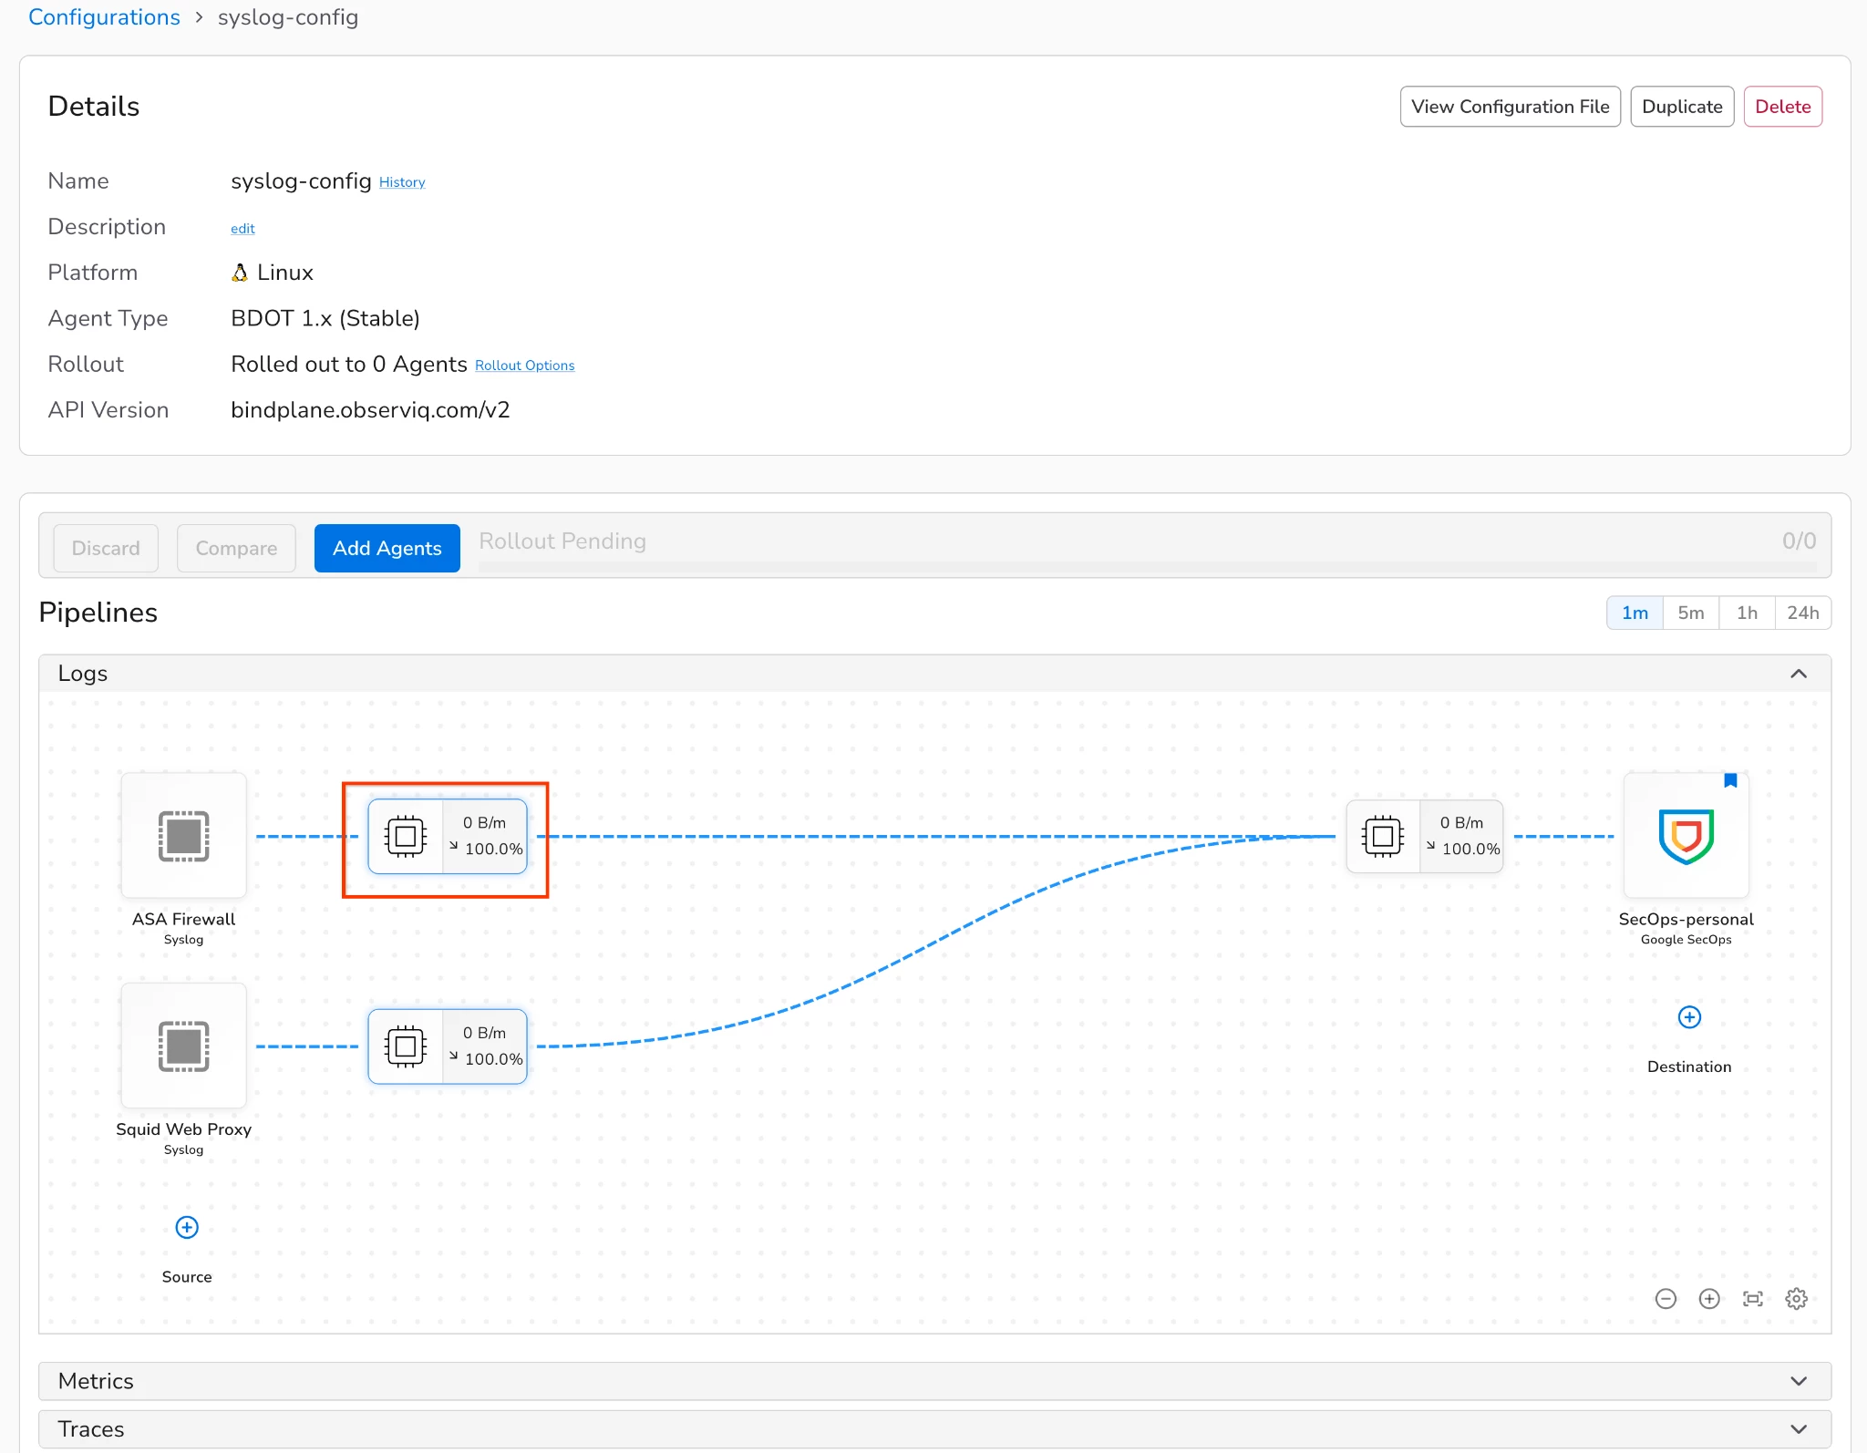
Task: Open Squid Web Proxy source node
Action: click(x=183, y=1046)
